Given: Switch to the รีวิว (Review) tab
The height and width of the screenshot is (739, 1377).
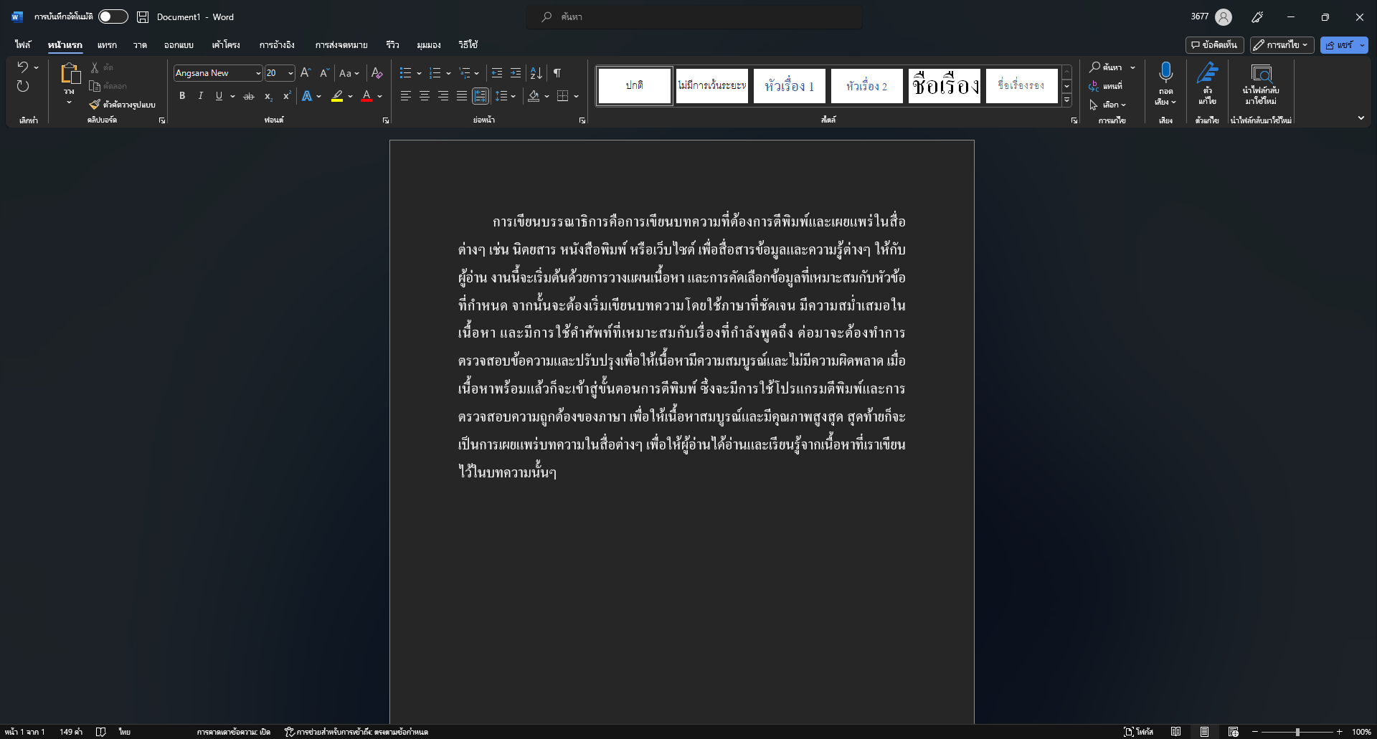Looking at the screenshot, I should [392, 45].
